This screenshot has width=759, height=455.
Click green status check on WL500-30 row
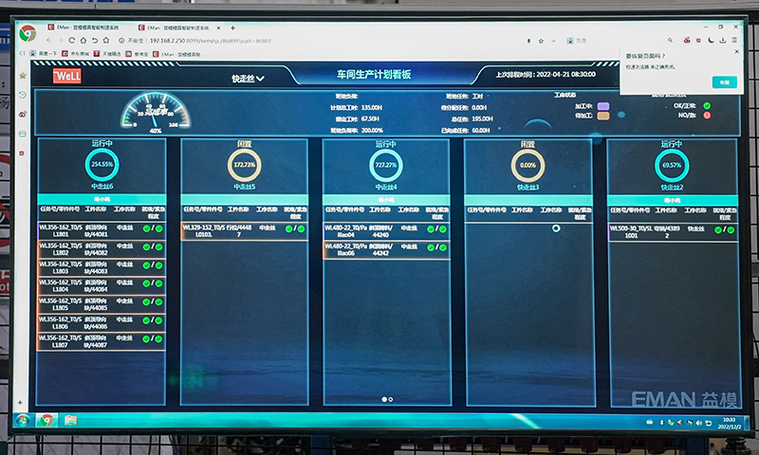(717, 229)
